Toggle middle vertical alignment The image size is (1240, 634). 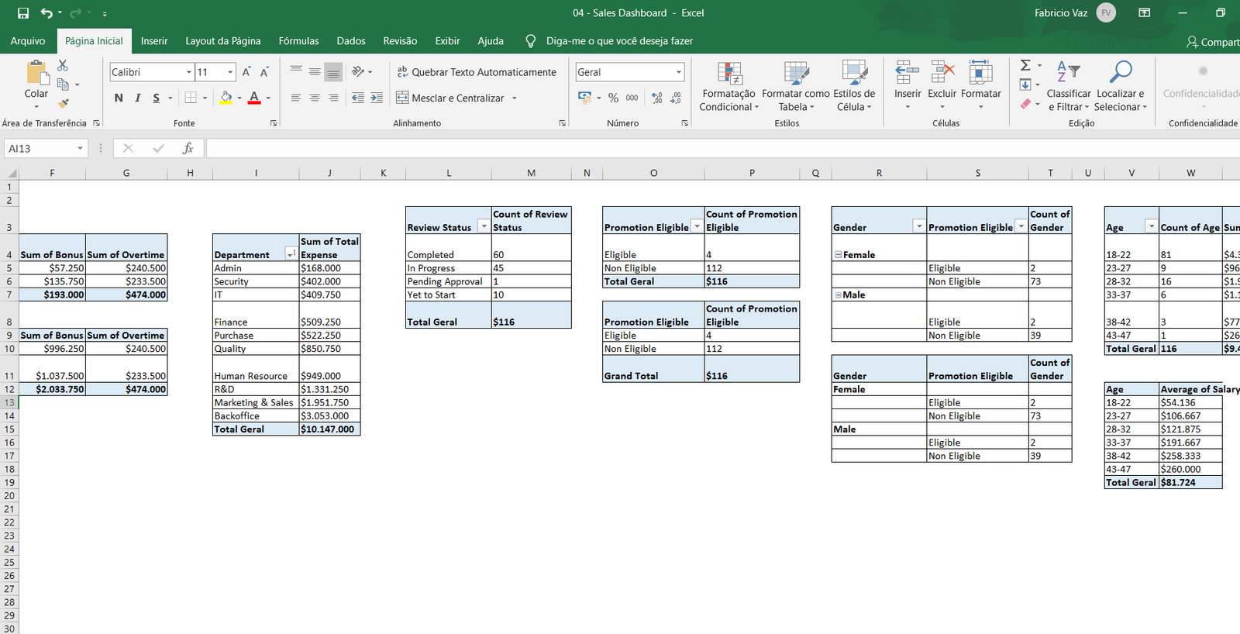315,72
